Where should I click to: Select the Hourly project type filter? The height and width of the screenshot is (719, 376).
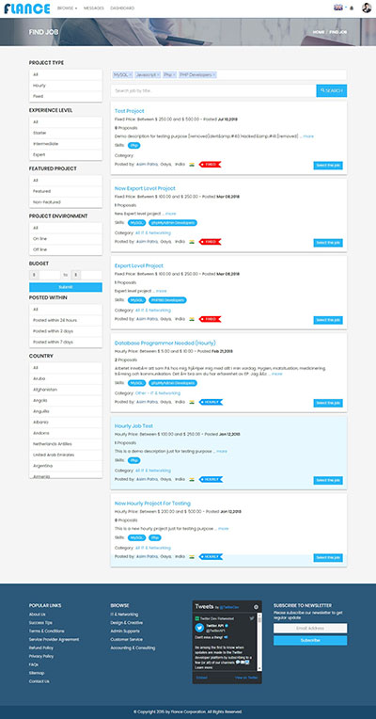(x=66, y=86)
